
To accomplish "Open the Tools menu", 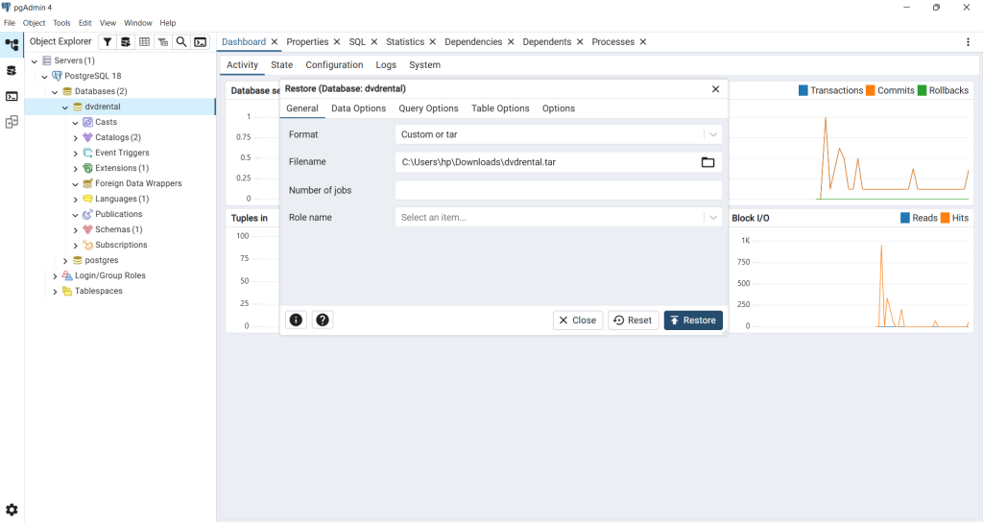I will tap(61, 23).
